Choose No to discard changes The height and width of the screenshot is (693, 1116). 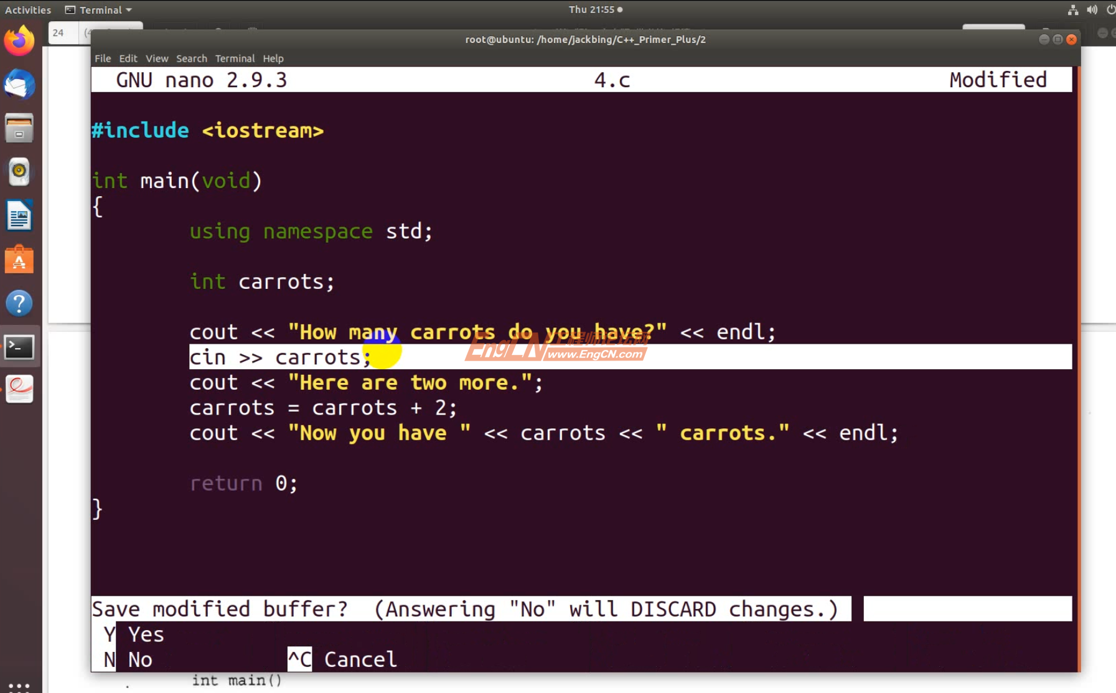pyautogui.click(x=140, y=659)
